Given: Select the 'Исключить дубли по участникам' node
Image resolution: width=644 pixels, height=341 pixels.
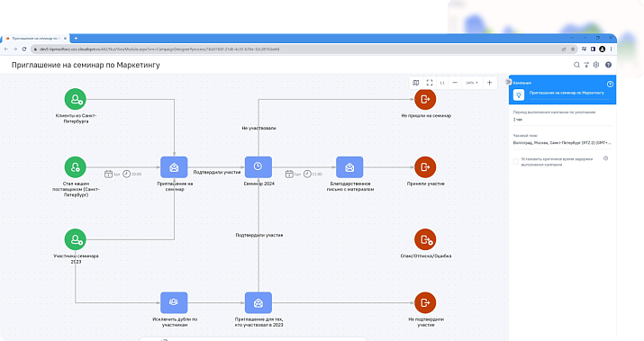Looking at the screenshot, I should tap(174, 302).
